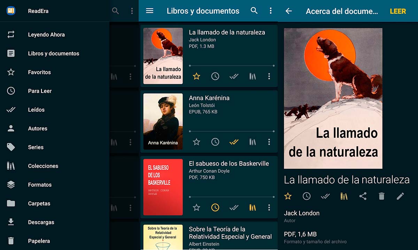Open collections icon on La llamado de la naturaleza card
418x250 pixels.
(x=253, y=76)
